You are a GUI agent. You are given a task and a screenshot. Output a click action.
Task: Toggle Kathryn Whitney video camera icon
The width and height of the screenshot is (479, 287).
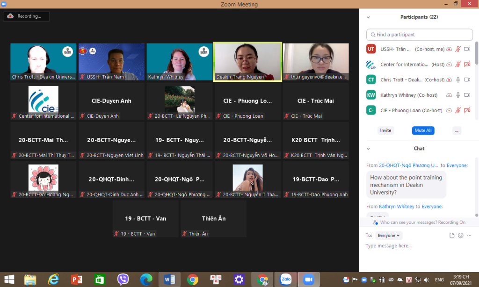[x=467, y=95]
